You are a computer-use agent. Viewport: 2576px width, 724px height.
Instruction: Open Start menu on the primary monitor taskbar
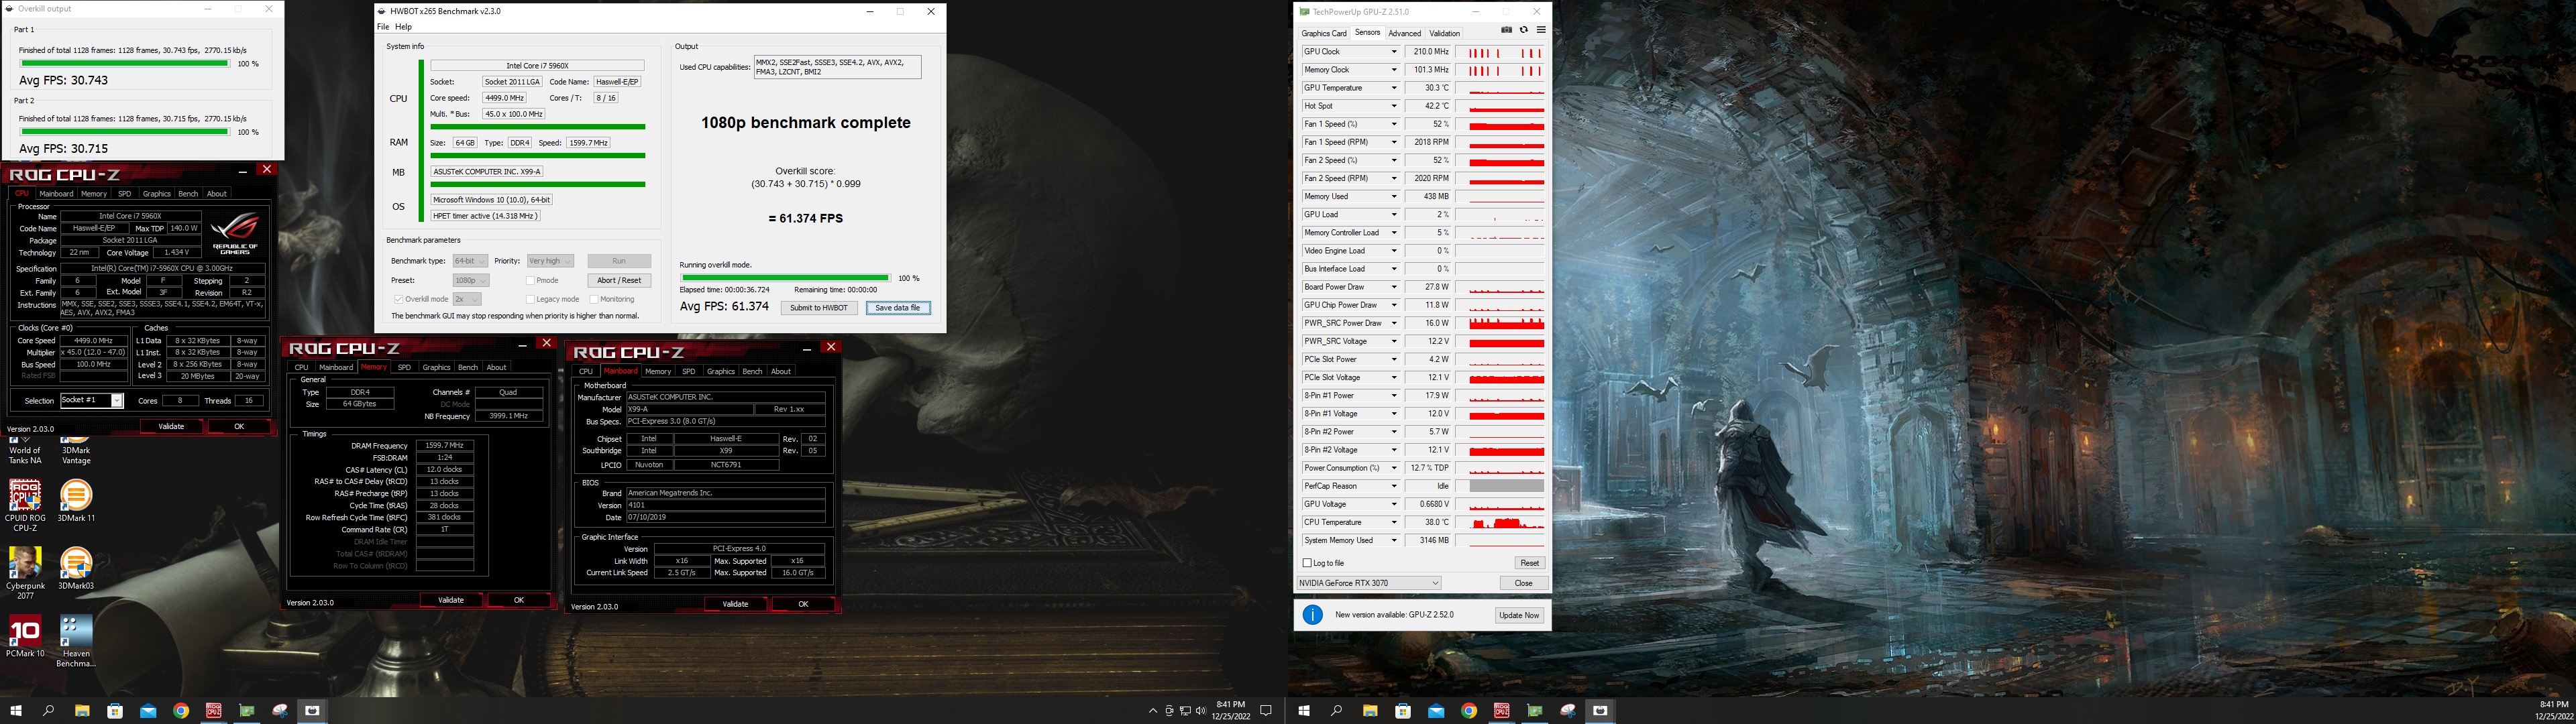16,711
